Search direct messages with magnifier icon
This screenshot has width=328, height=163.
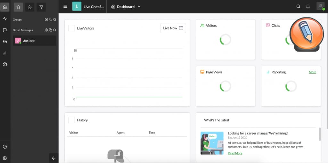tap(54, 30)
